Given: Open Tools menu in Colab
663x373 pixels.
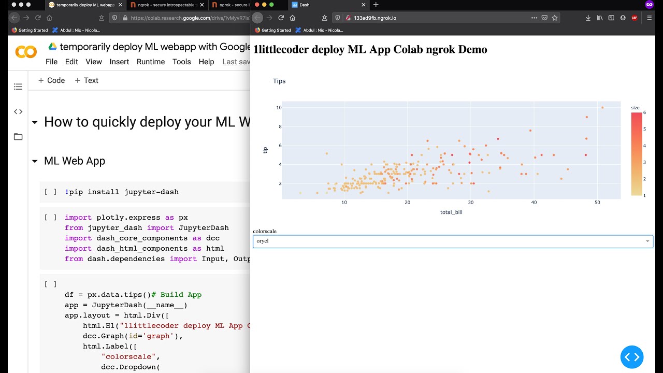Looking at the screenshot, I should point(182,62).
